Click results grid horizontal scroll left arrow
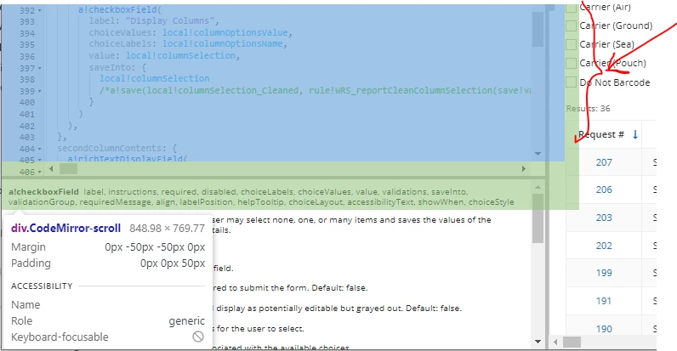Image resolution: width=677 pixels, height=351 pixels. pyautogui.click(x=555, y=343)
